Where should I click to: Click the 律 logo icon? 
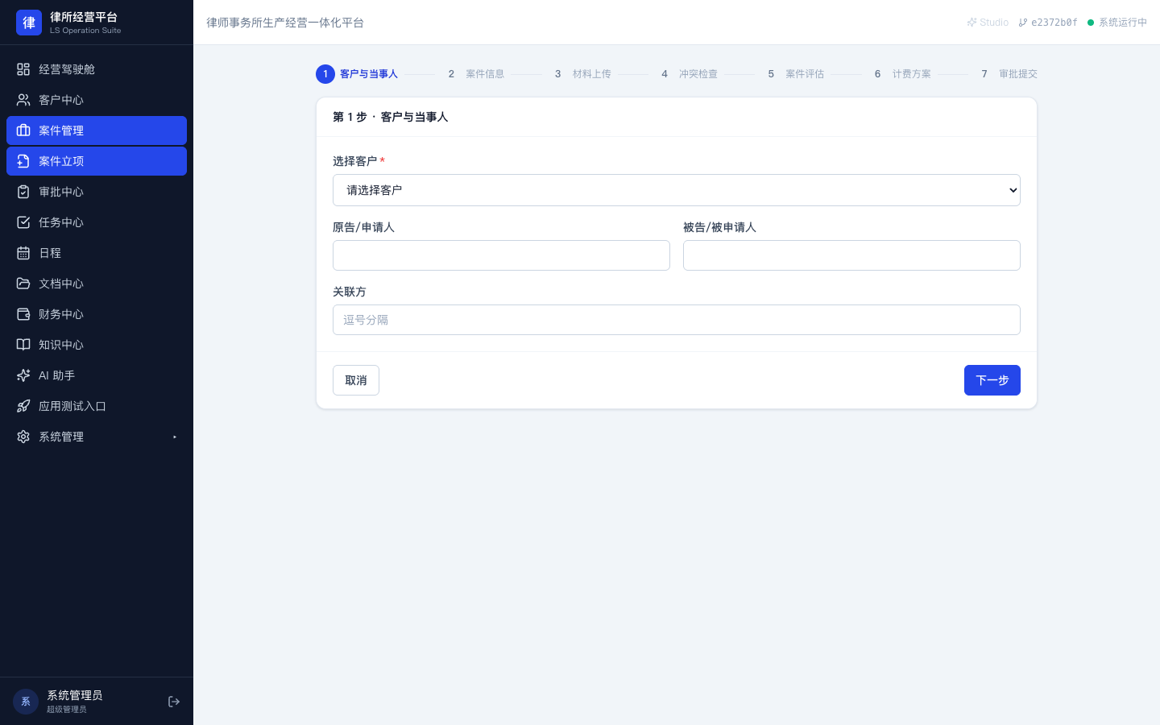[29, 23]
